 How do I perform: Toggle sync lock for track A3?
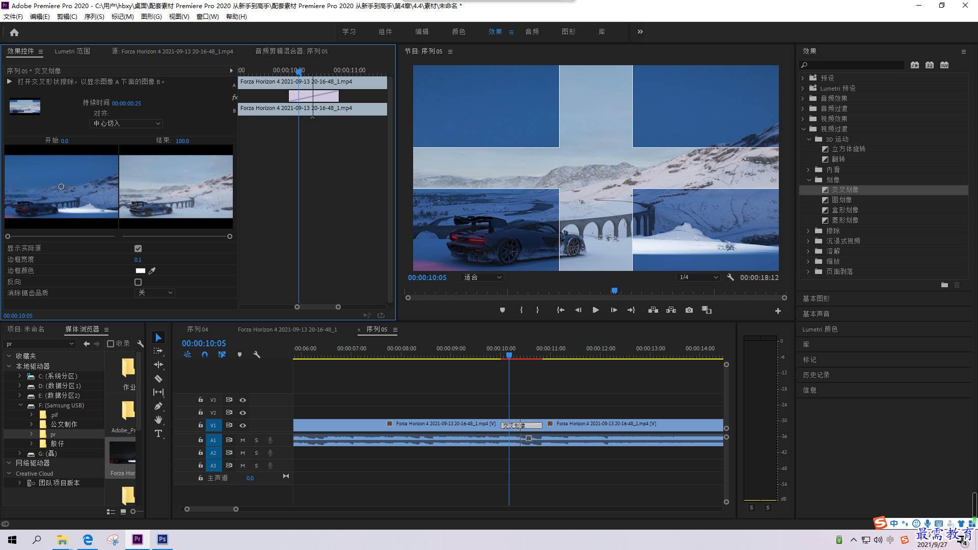tap(229, 465)
